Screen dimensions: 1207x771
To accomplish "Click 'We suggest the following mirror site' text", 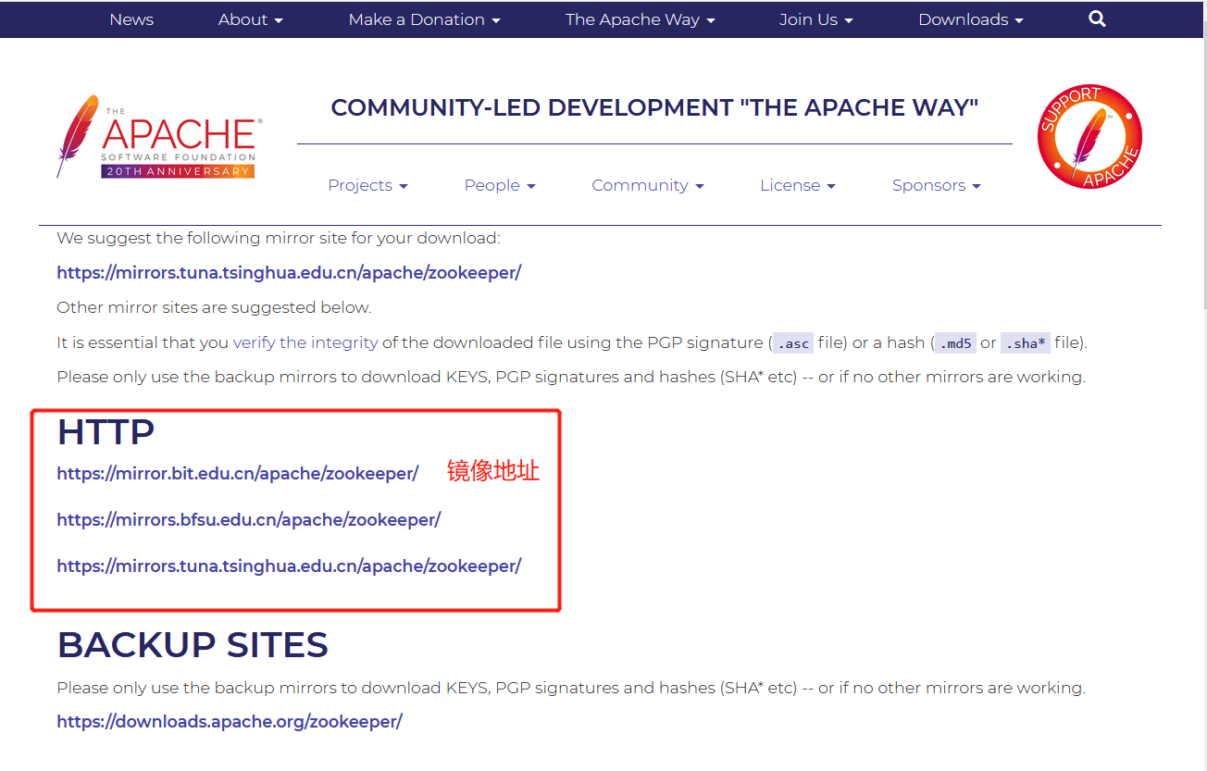I will [278, 238].
